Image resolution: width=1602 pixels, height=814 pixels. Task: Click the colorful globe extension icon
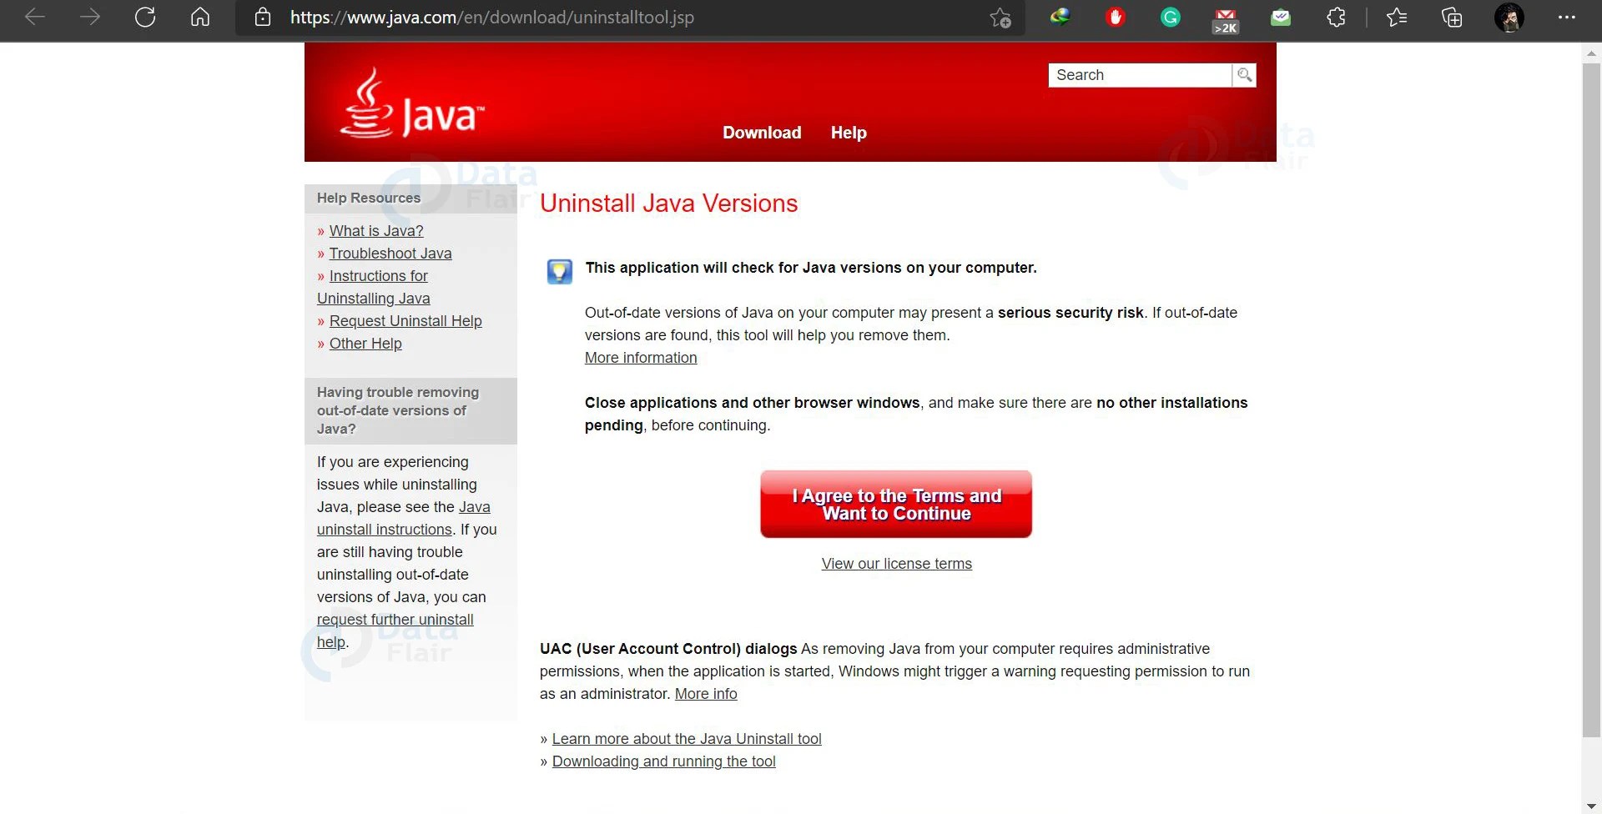[x=1060, y=17]
